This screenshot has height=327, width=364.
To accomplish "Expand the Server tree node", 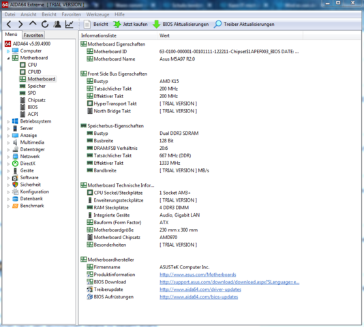I will (x=8, y=128).
